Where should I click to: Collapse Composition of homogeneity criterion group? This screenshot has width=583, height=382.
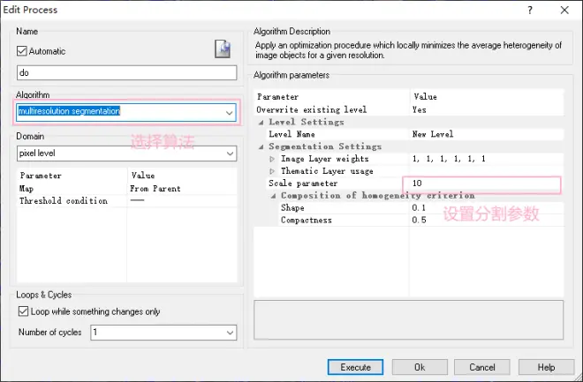tap(273, 196)
